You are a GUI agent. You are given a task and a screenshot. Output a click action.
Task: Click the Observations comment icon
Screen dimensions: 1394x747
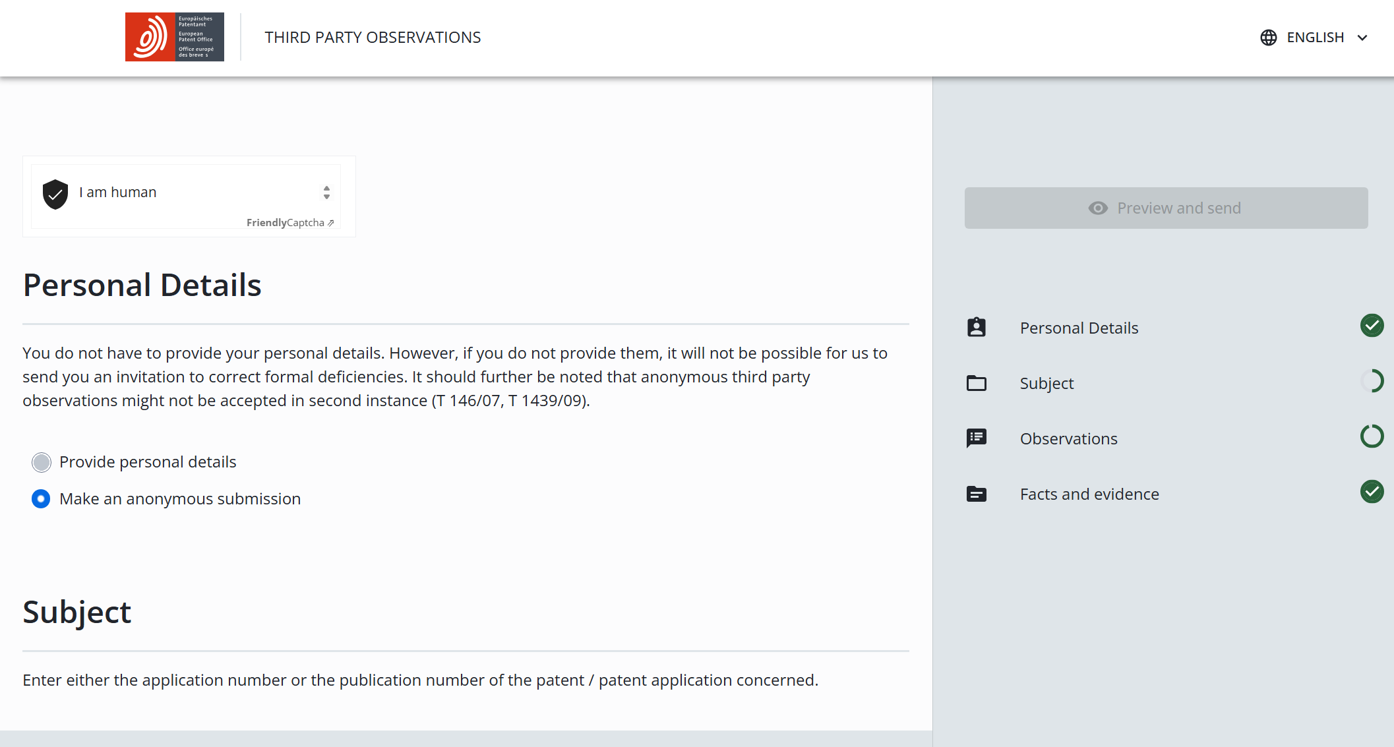pos(976,438)
